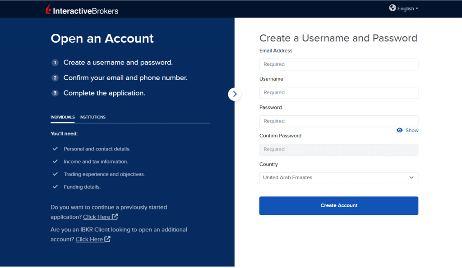The width and height of the screenshot is (462, 268).
Task: Click the circular right-arrow panel button
Action: point(235,94)
